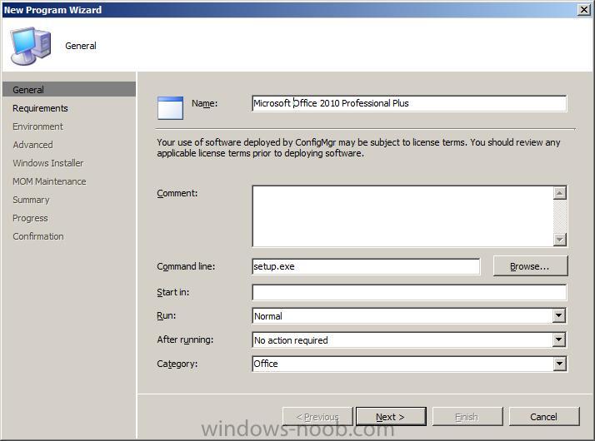The height and width of the screenshot is (441, 595).
Task: Go to the Requirements step
Action: (x=40, y=108)
